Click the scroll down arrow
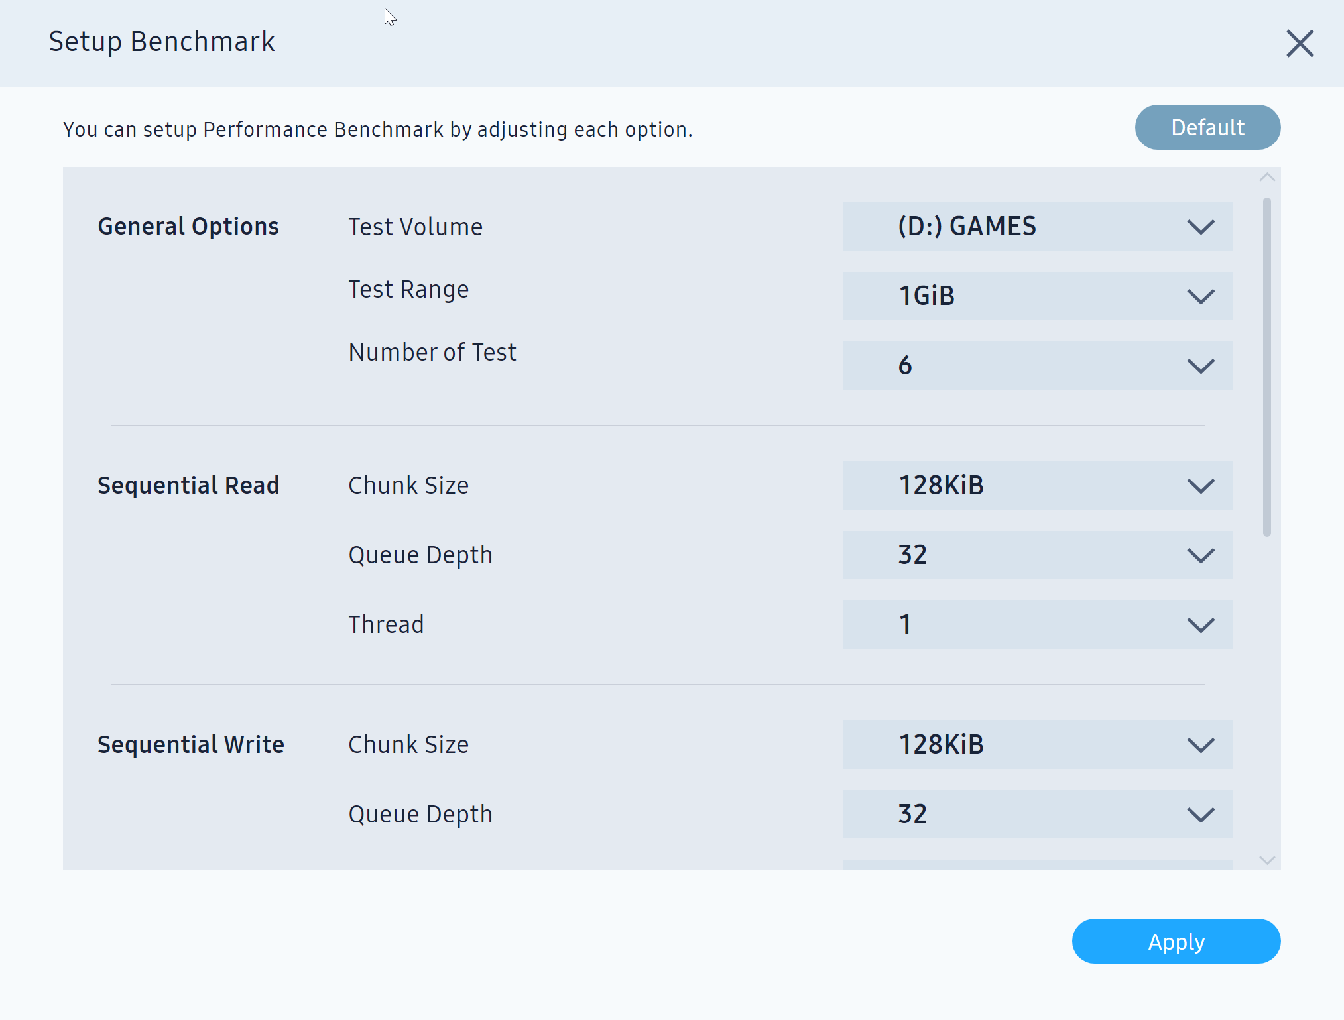The image size is (1344, 1020). point(1266,860)
